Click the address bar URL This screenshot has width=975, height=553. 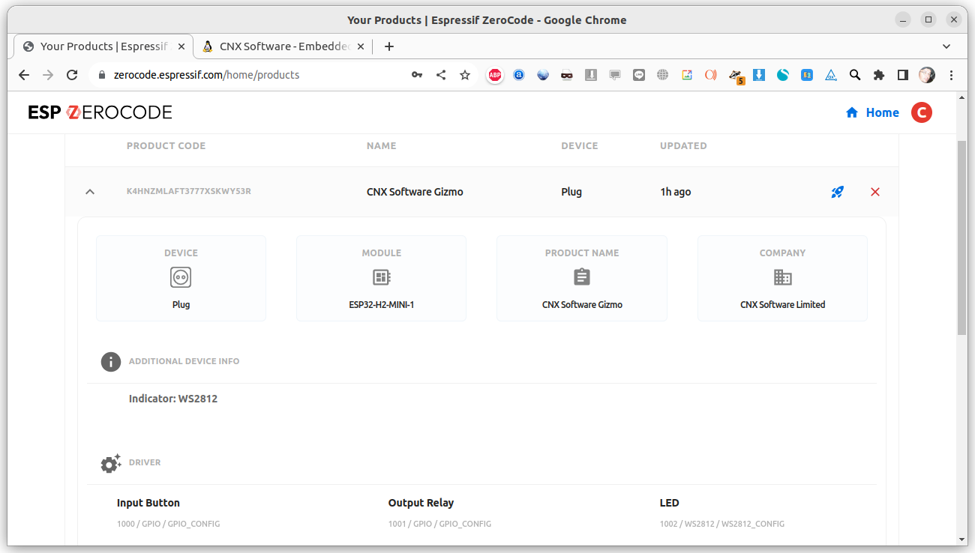click(x=206, y=75)
